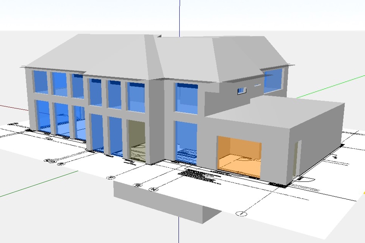Click the upper window above front entrance
The image size is (365, 243).
[136, 97]
